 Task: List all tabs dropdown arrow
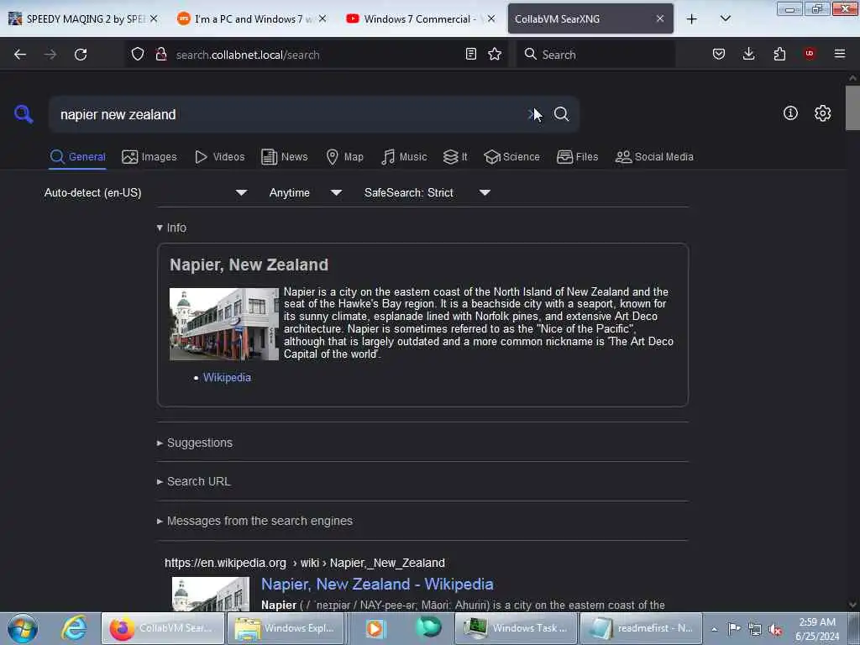tap(725, 18)
